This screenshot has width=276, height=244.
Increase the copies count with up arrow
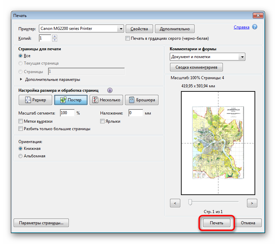click(55, 36)
